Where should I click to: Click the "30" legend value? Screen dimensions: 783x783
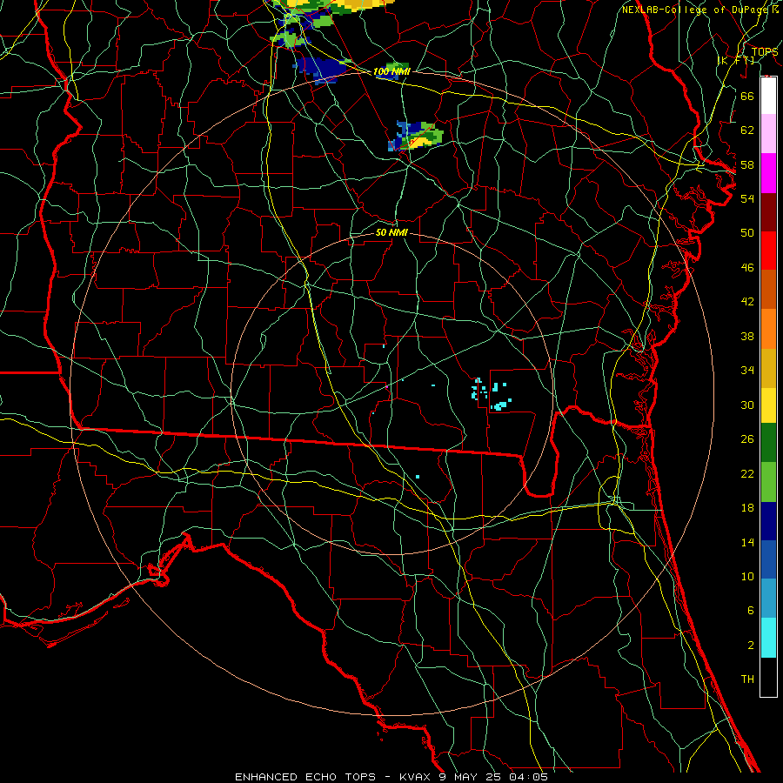click(x=747, y=405)
